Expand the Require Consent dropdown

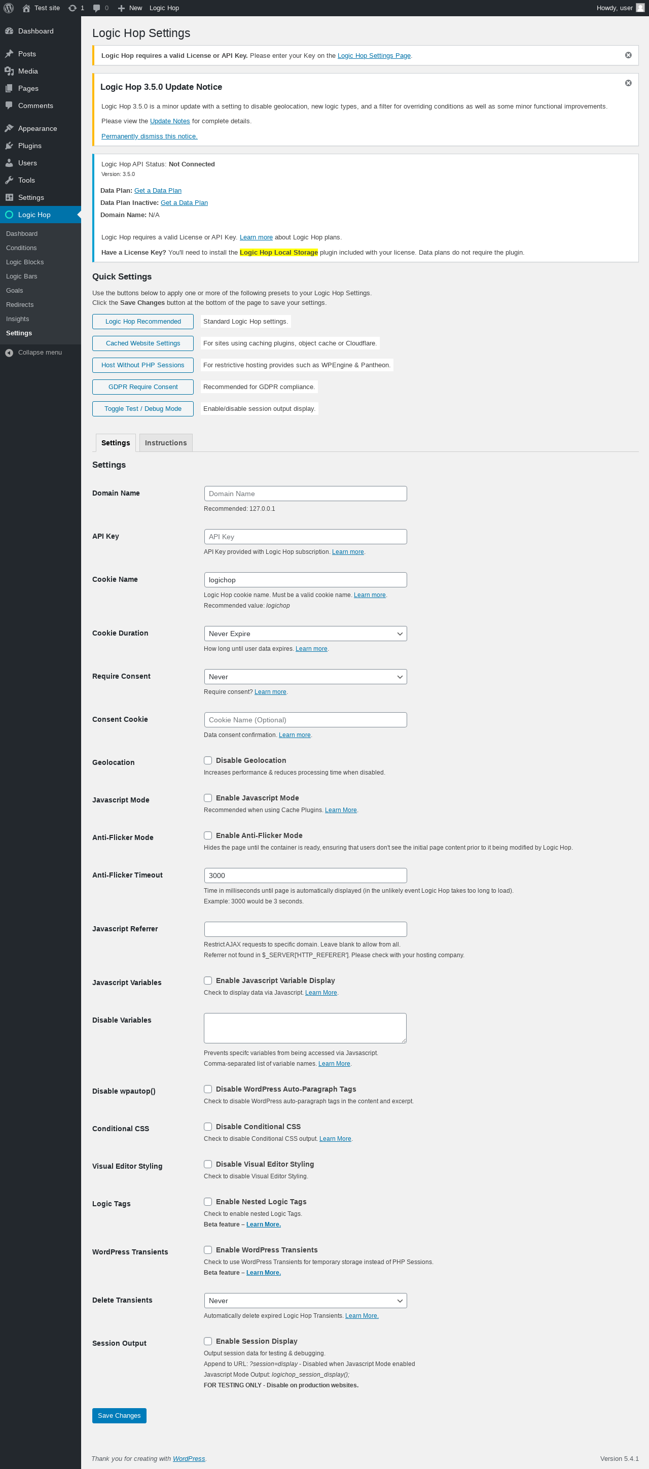[x=305, y=677]
